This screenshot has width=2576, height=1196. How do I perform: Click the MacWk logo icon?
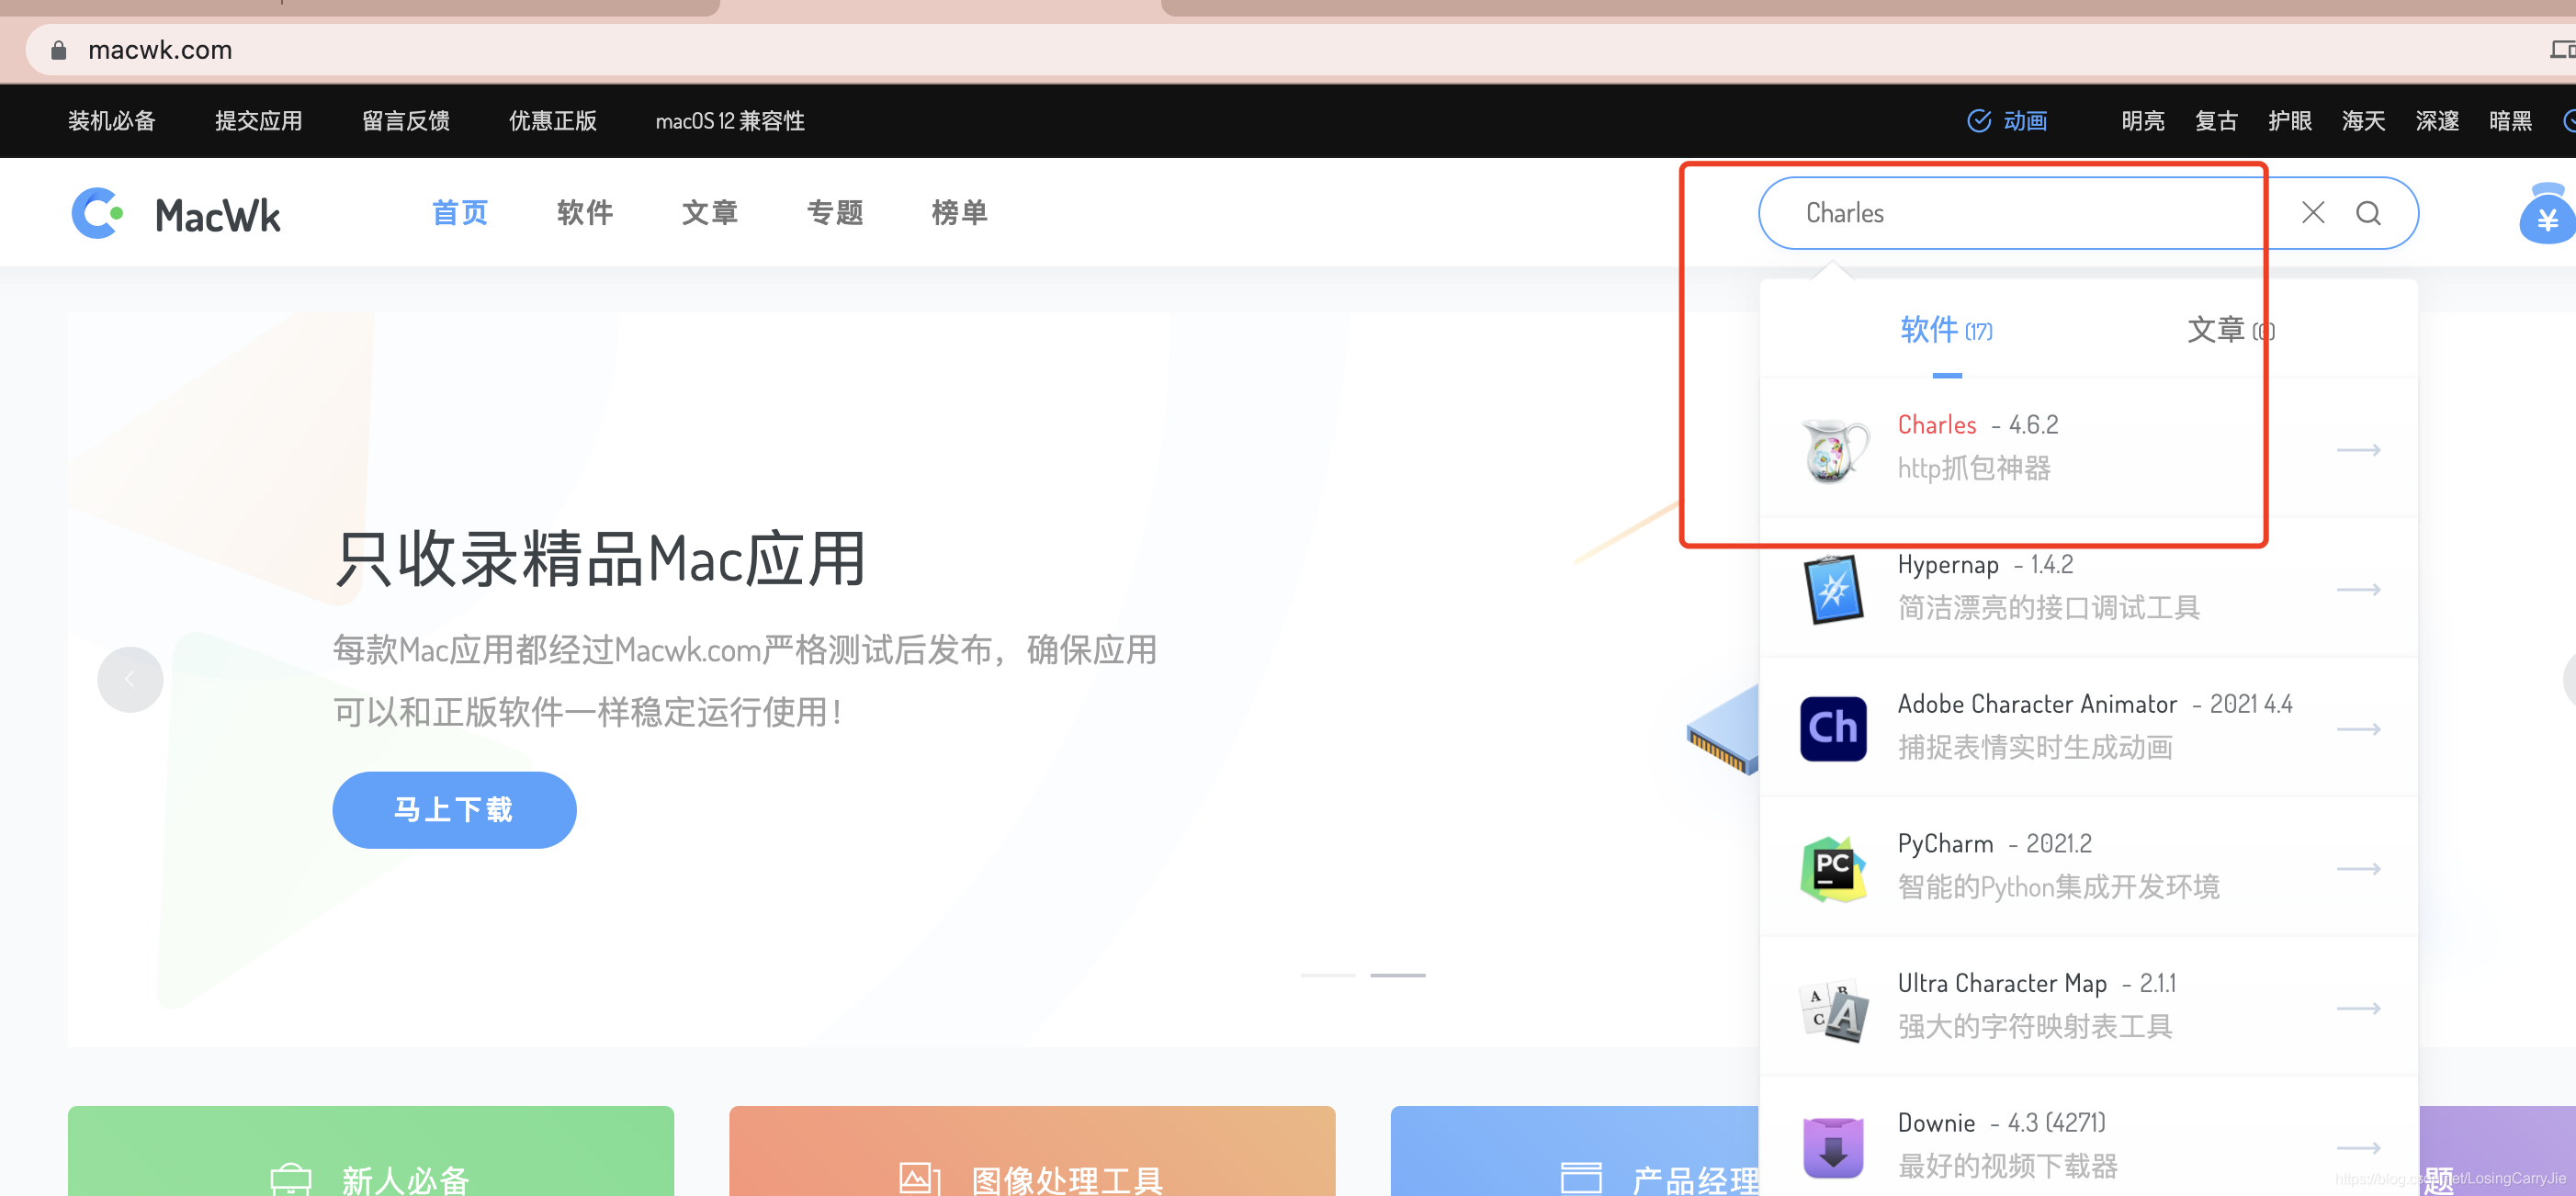click(x=98, y=213)
